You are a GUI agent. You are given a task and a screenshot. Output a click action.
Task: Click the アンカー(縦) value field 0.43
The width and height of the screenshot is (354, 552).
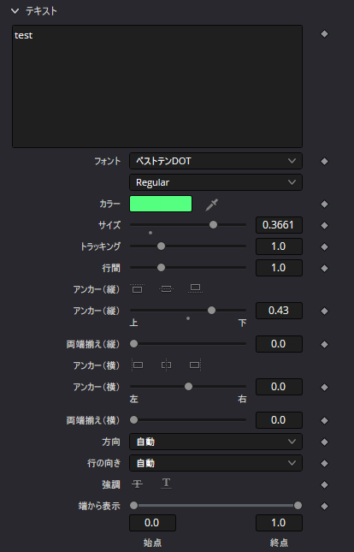coord(279,311)
